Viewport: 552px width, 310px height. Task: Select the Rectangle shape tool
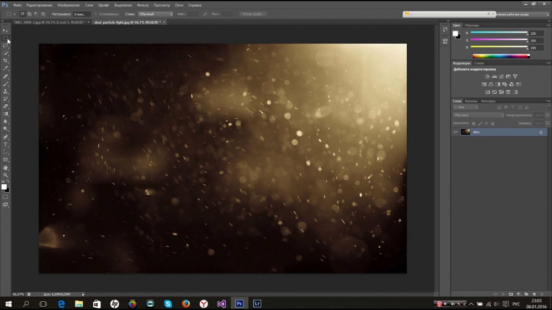click(6, 160)
